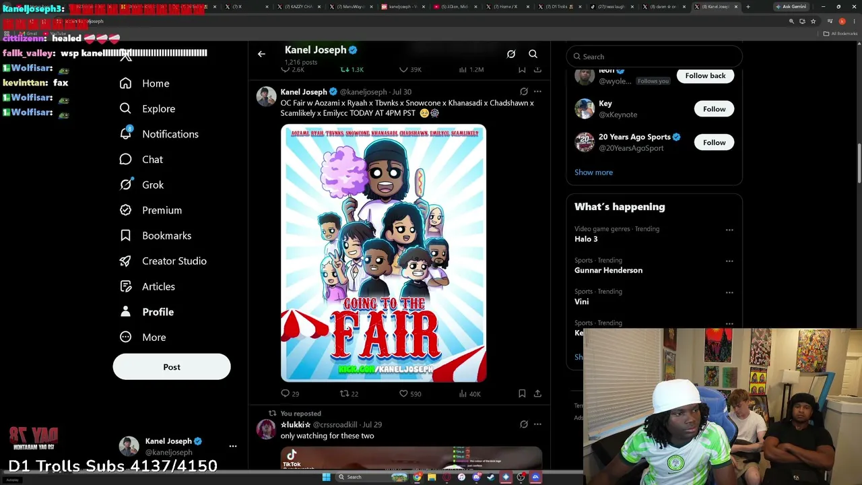
Task: Click the Post button
Action: point(172,367)
